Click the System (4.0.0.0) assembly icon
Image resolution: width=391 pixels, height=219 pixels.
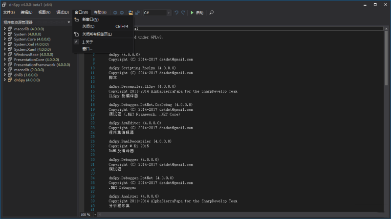[10, 34]
